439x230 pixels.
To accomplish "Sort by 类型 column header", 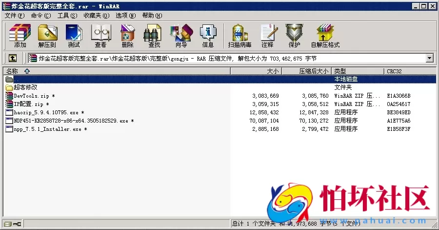I will pyautogui.click(x=358, y=71).
